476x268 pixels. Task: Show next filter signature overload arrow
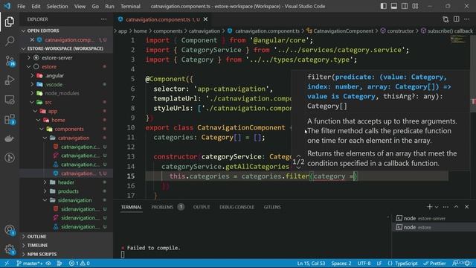[x=298, y=167]
